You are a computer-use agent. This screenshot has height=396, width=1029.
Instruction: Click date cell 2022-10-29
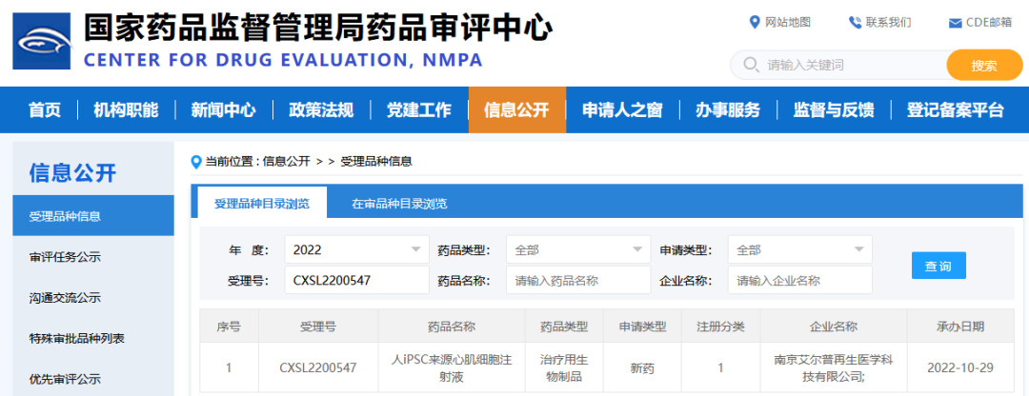tap(960, 367)
